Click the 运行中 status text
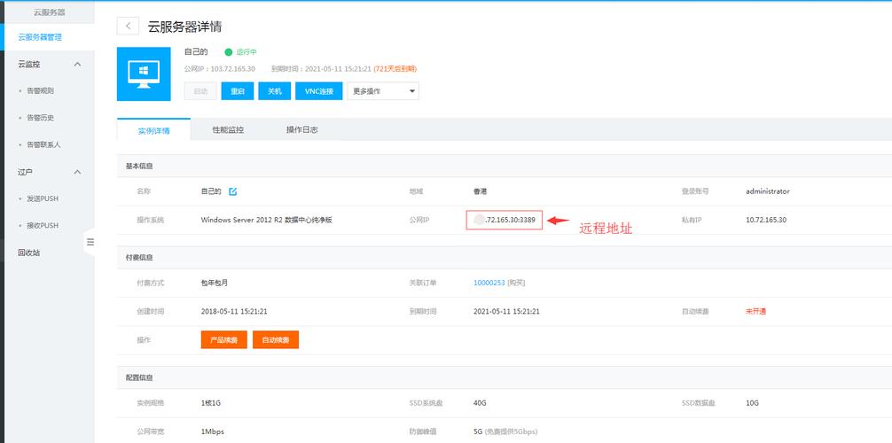Viewport: 892px width, 443px height. [246, 52]
